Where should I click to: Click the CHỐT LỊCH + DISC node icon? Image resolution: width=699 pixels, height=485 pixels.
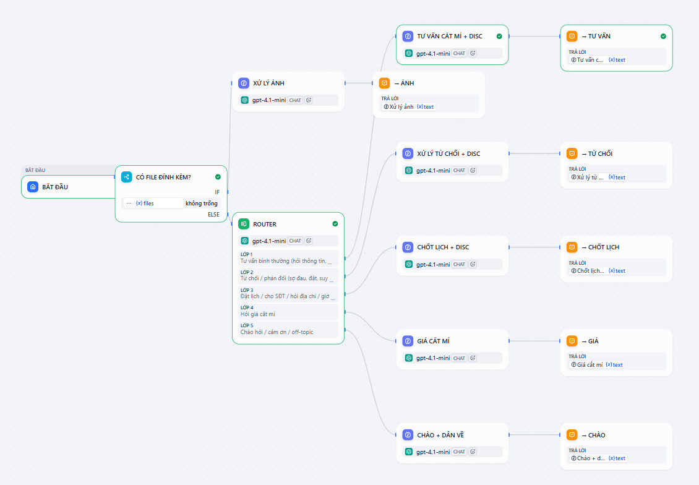[408, 247]
